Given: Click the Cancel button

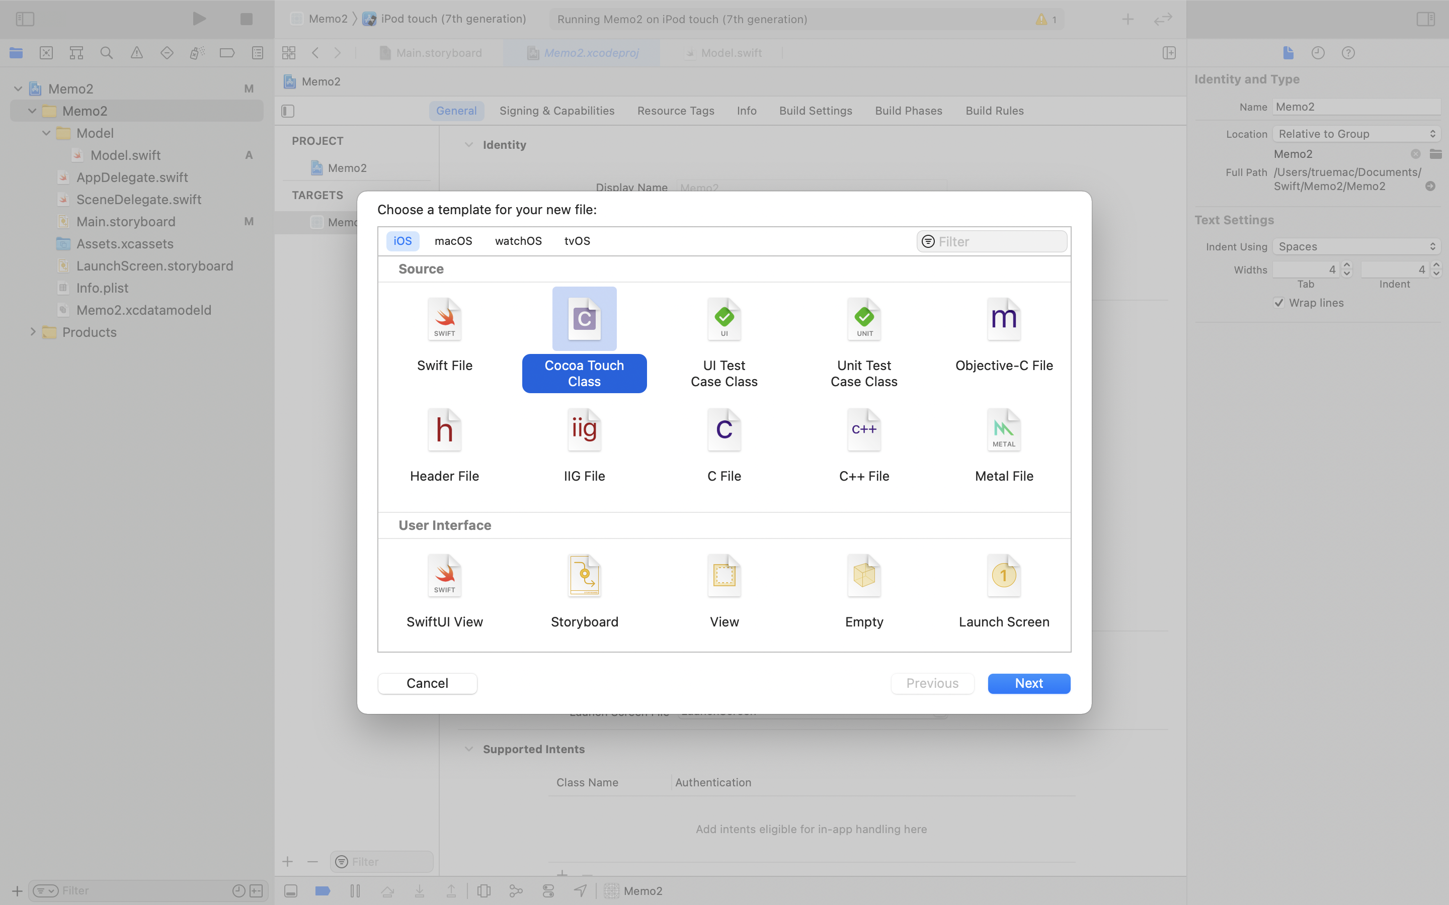Looking at the screenshot, I should (427, 684).
